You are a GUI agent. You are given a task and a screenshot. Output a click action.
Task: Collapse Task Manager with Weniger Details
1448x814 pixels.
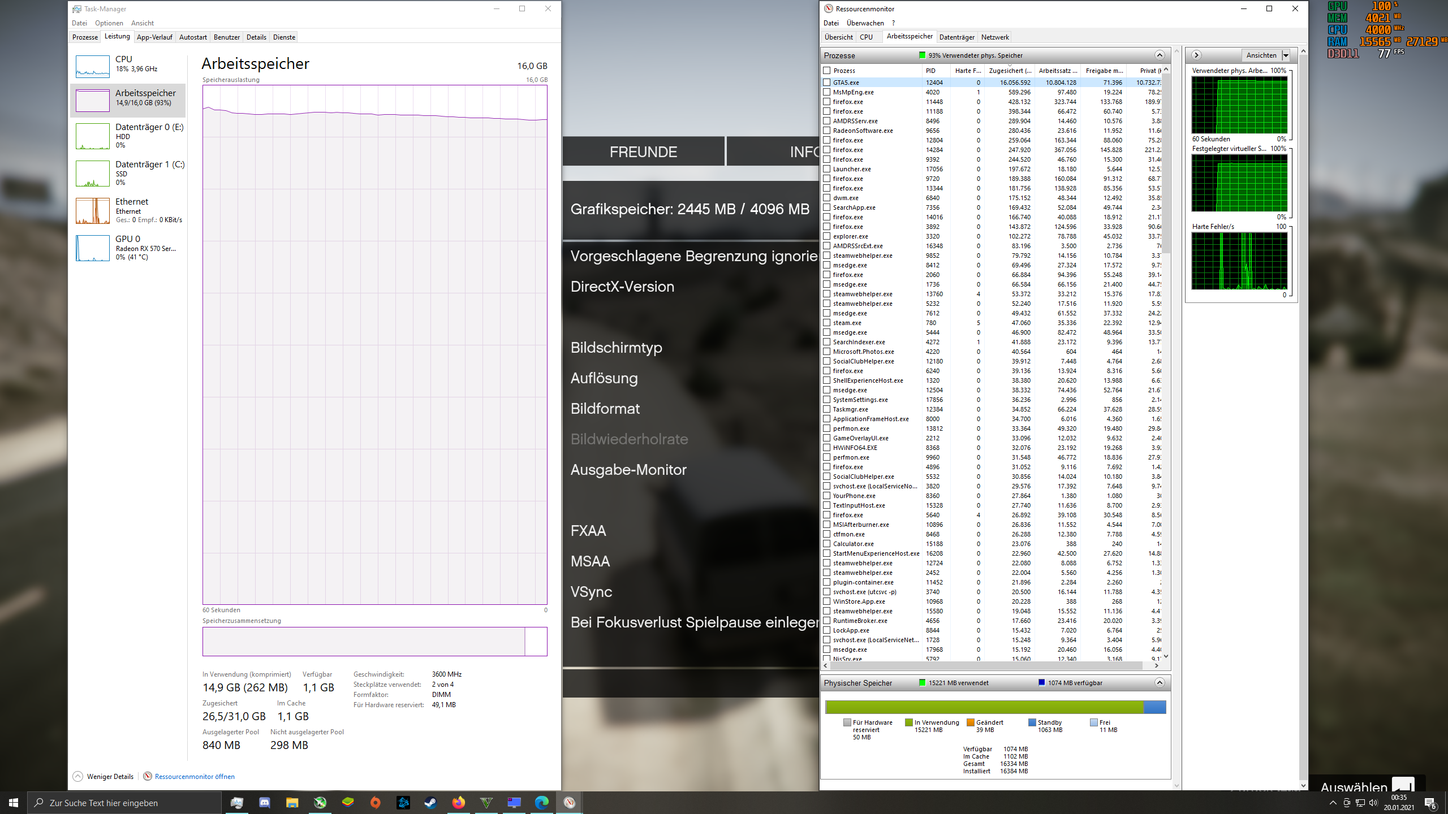click(x=104, y=776)
